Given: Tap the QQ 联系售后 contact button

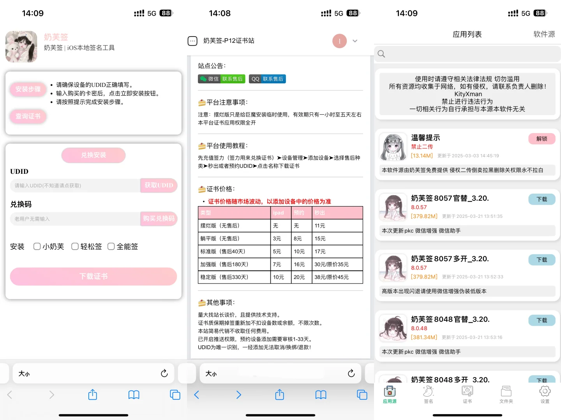Looking at the screenshot, I should 267,79.
